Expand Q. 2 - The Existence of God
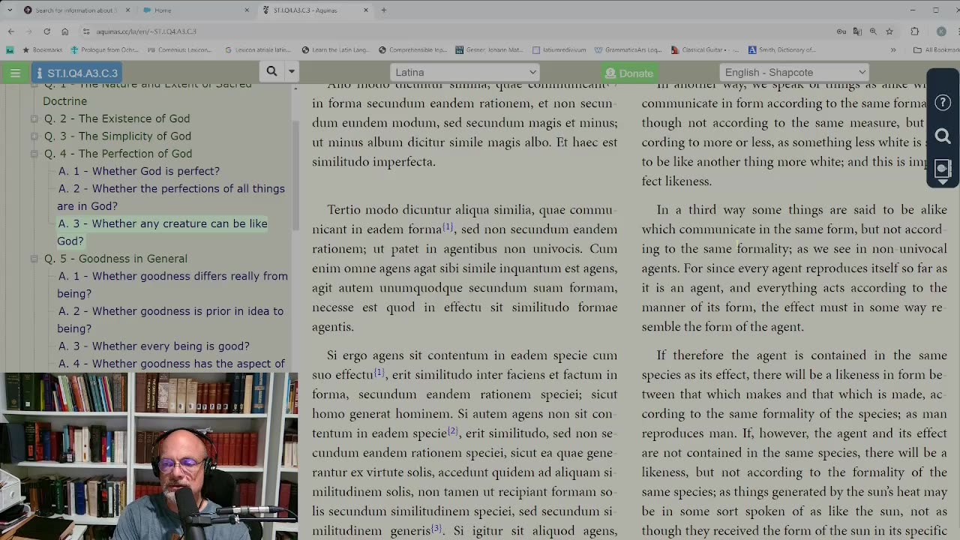 click(34, 118)
